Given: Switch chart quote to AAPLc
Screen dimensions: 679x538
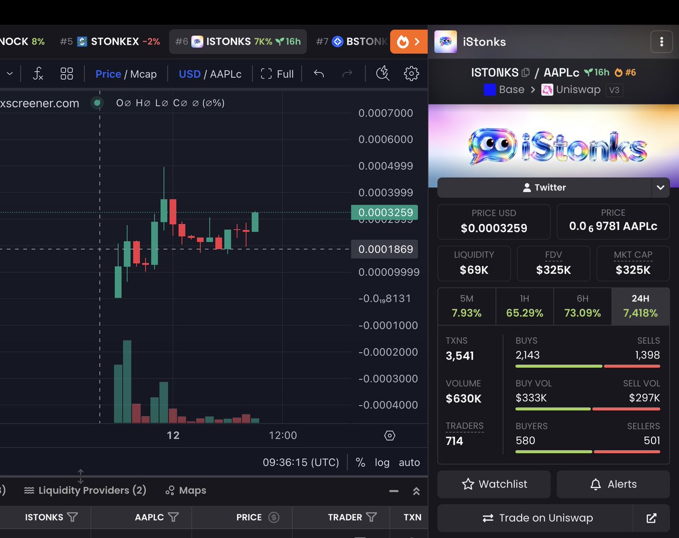Looking at the screenshot, I should [225, 74].
